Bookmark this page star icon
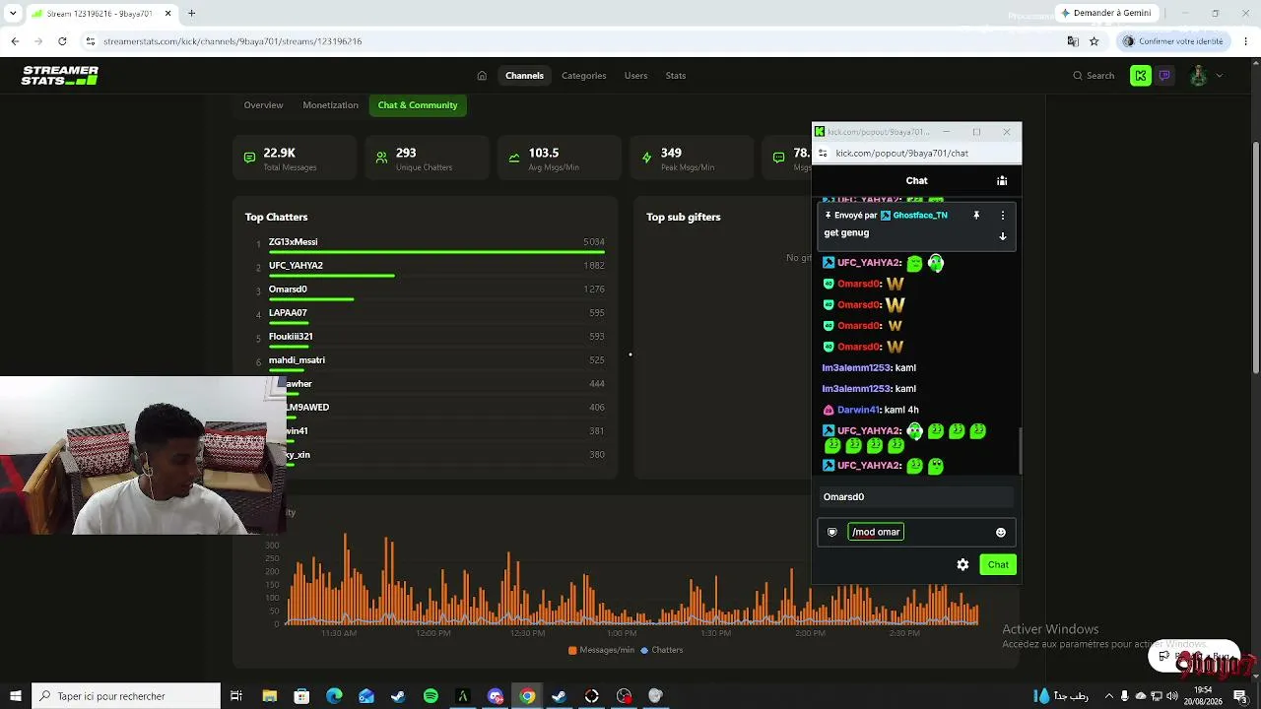 [1094, 41]
